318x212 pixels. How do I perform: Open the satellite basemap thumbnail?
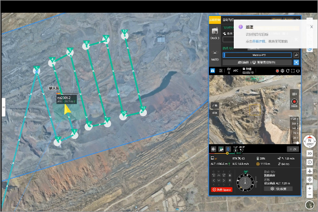coord(310,205)
